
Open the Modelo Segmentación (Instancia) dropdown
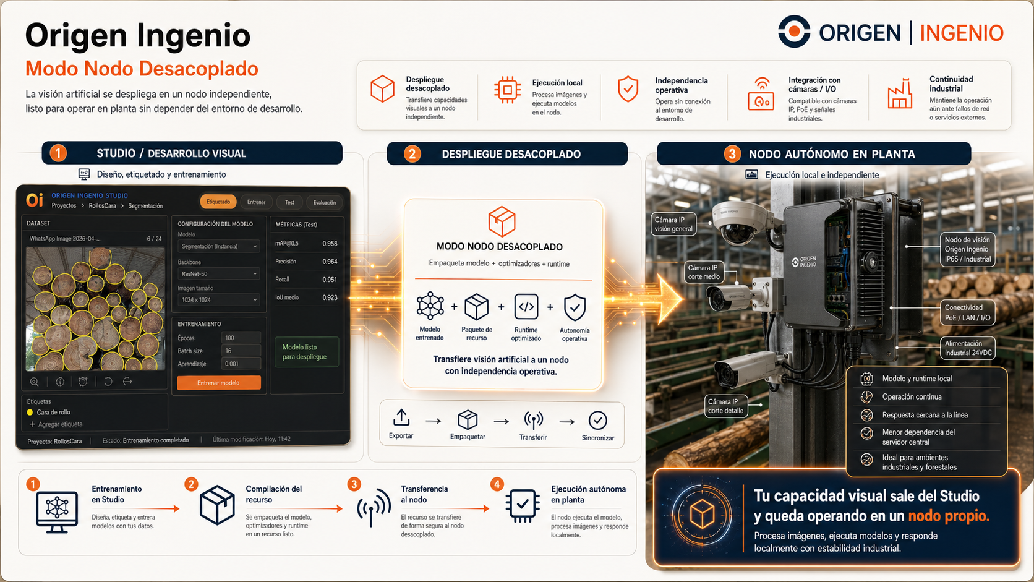point(218,246)
